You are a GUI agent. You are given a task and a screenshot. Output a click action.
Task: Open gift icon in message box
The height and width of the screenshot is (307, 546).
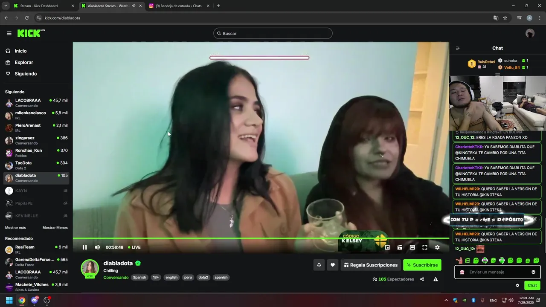coord(462,272)
